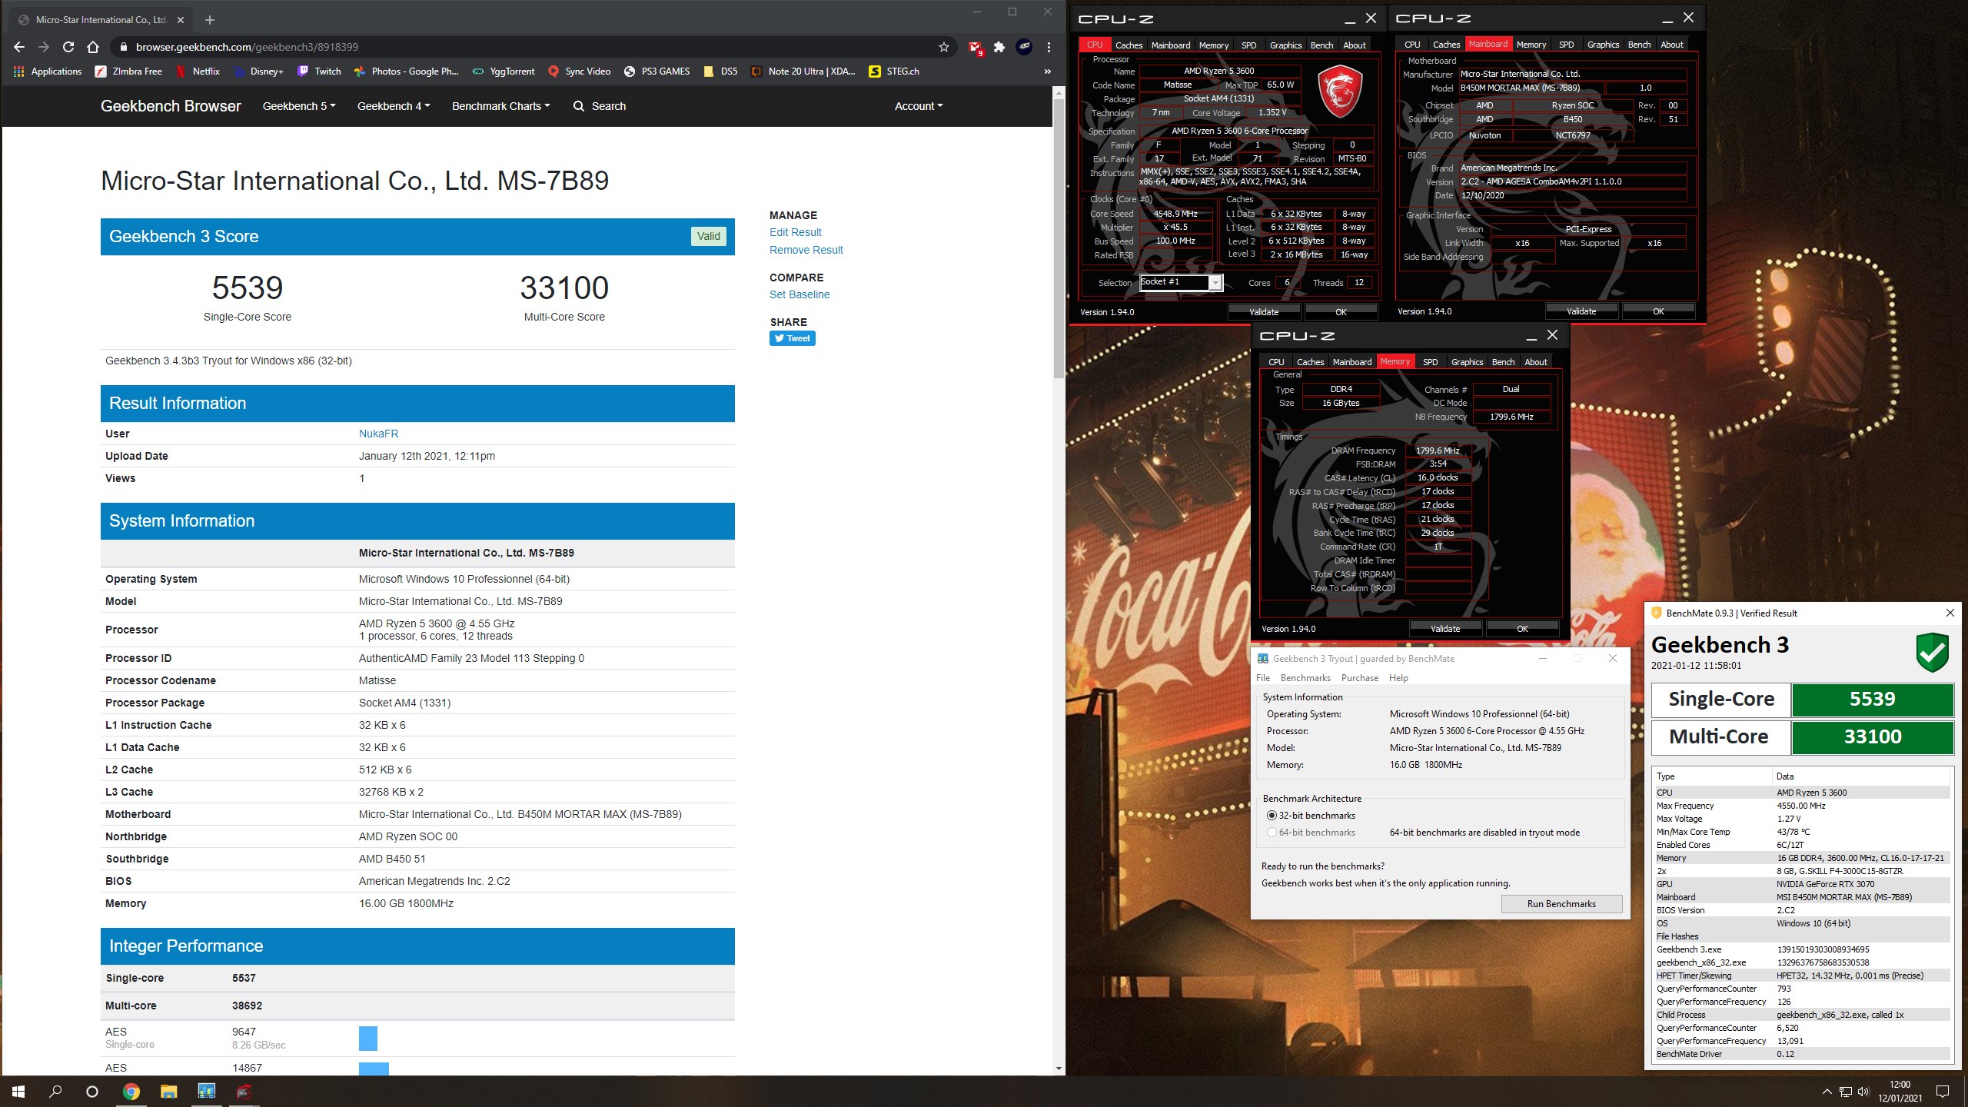The height and width of the screenshot is (1107, 1968).
Task: Open the volume control in system tray
Action: click(x=1863, y=1092)
